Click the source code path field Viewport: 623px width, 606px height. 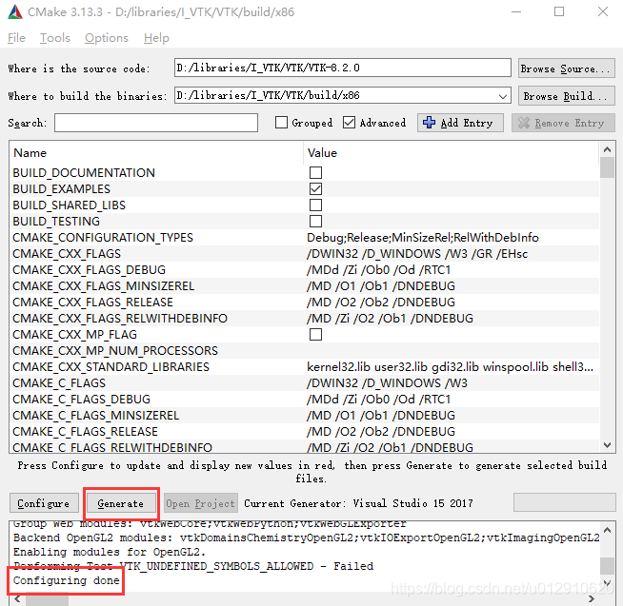point(343,68)
